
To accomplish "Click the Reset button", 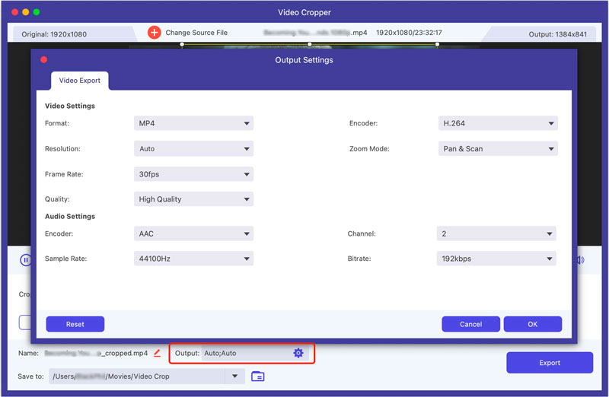I will pos(75,324).
